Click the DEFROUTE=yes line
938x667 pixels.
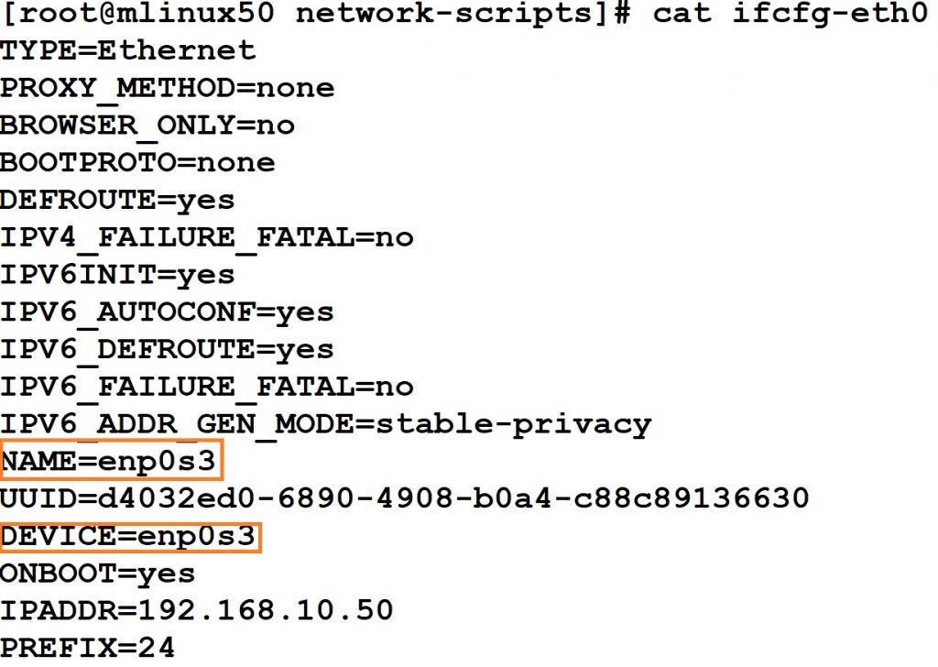(x=117, y=201)
